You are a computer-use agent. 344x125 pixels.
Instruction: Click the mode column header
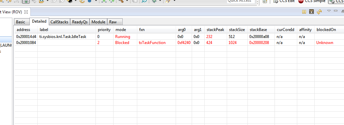[x=125, y=30]
